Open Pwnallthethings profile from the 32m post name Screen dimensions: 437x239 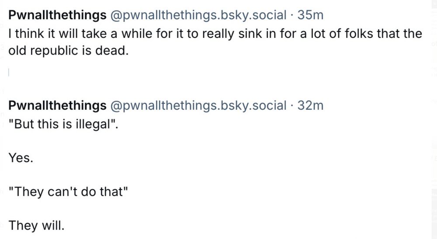pos(57,106)
